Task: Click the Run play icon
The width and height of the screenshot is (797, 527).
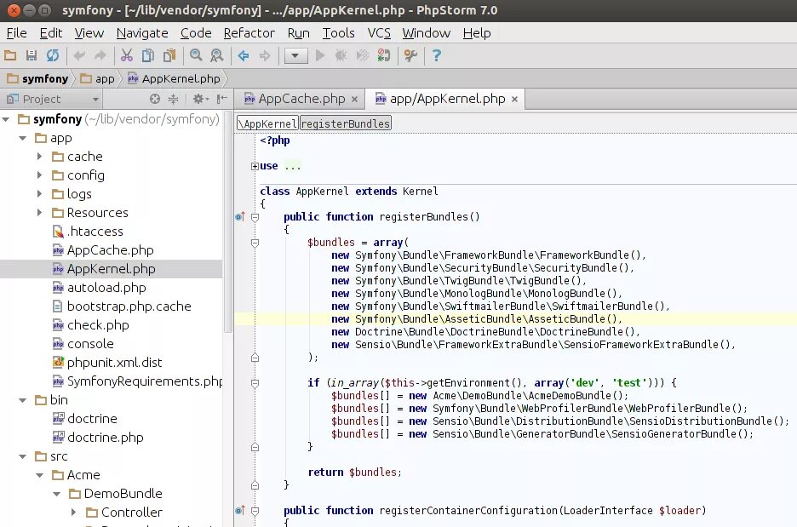Action: pyautogui.click(x=319, y=55)
